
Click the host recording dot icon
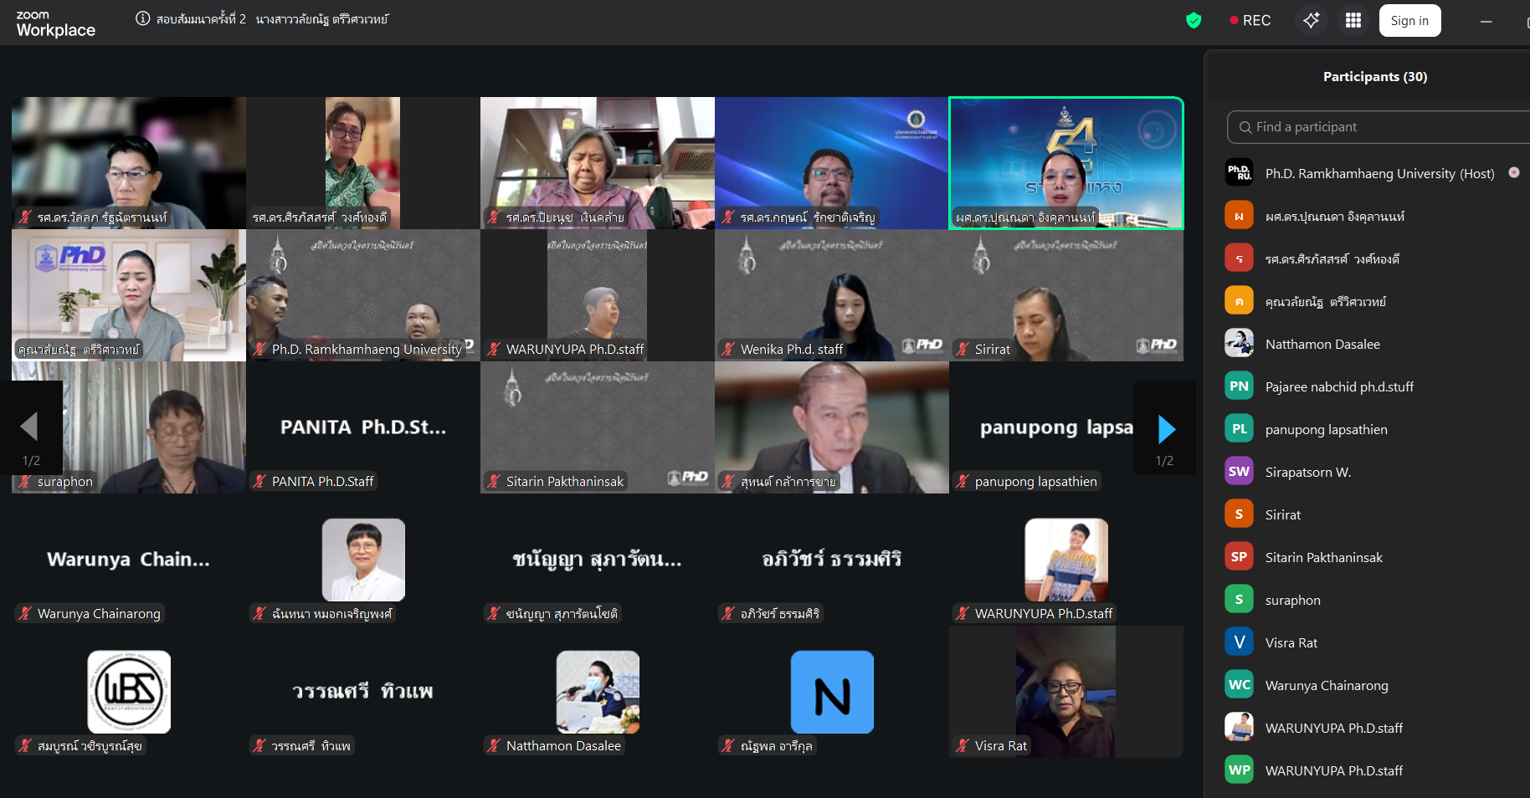(x=1513, y=172)
